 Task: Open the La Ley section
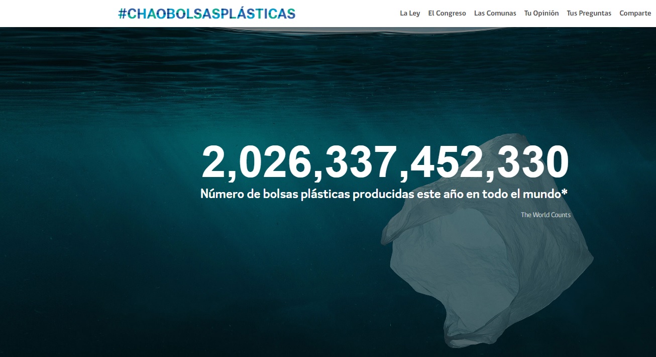(x=410, y=14)
